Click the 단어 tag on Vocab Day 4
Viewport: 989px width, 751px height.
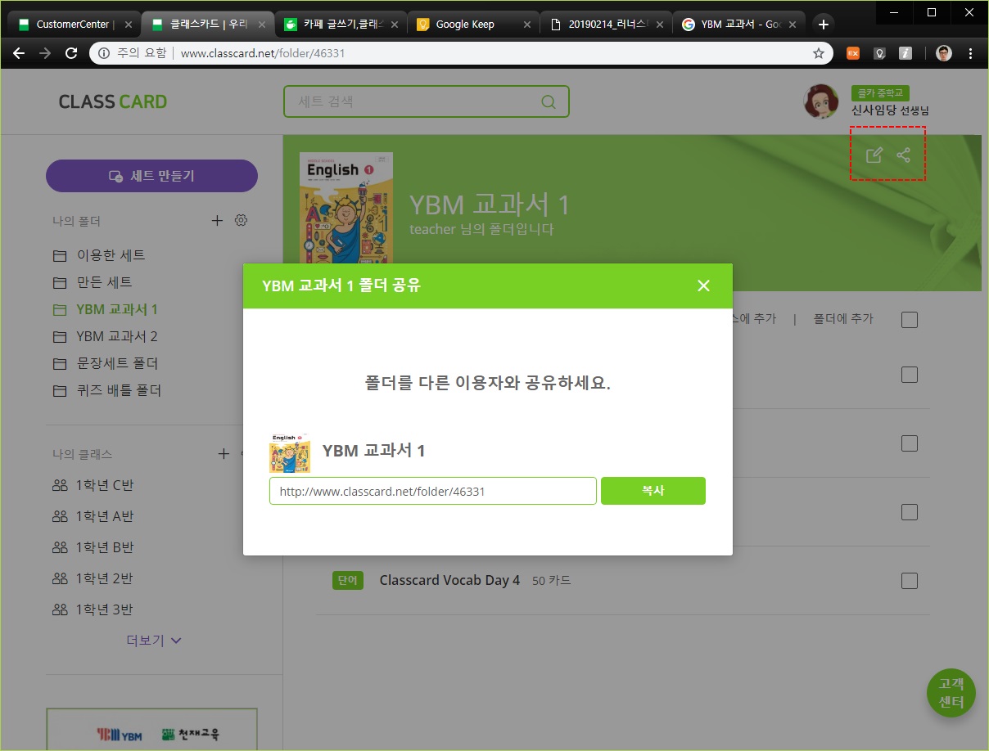click(x=348, y=580)
